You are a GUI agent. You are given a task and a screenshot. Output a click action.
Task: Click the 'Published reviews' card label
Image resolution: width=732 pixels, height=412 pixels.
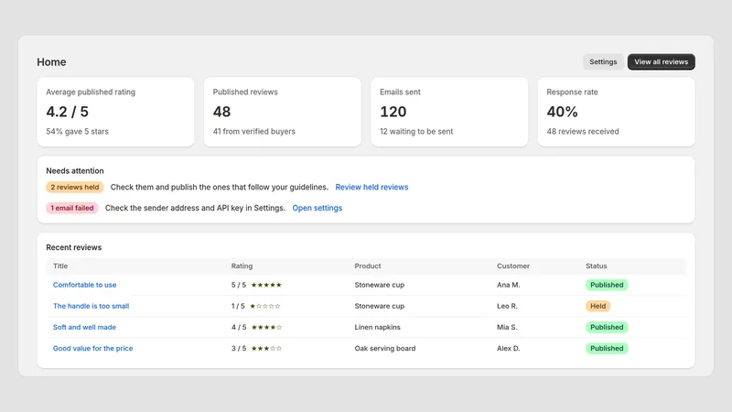[x=245, y=92]
